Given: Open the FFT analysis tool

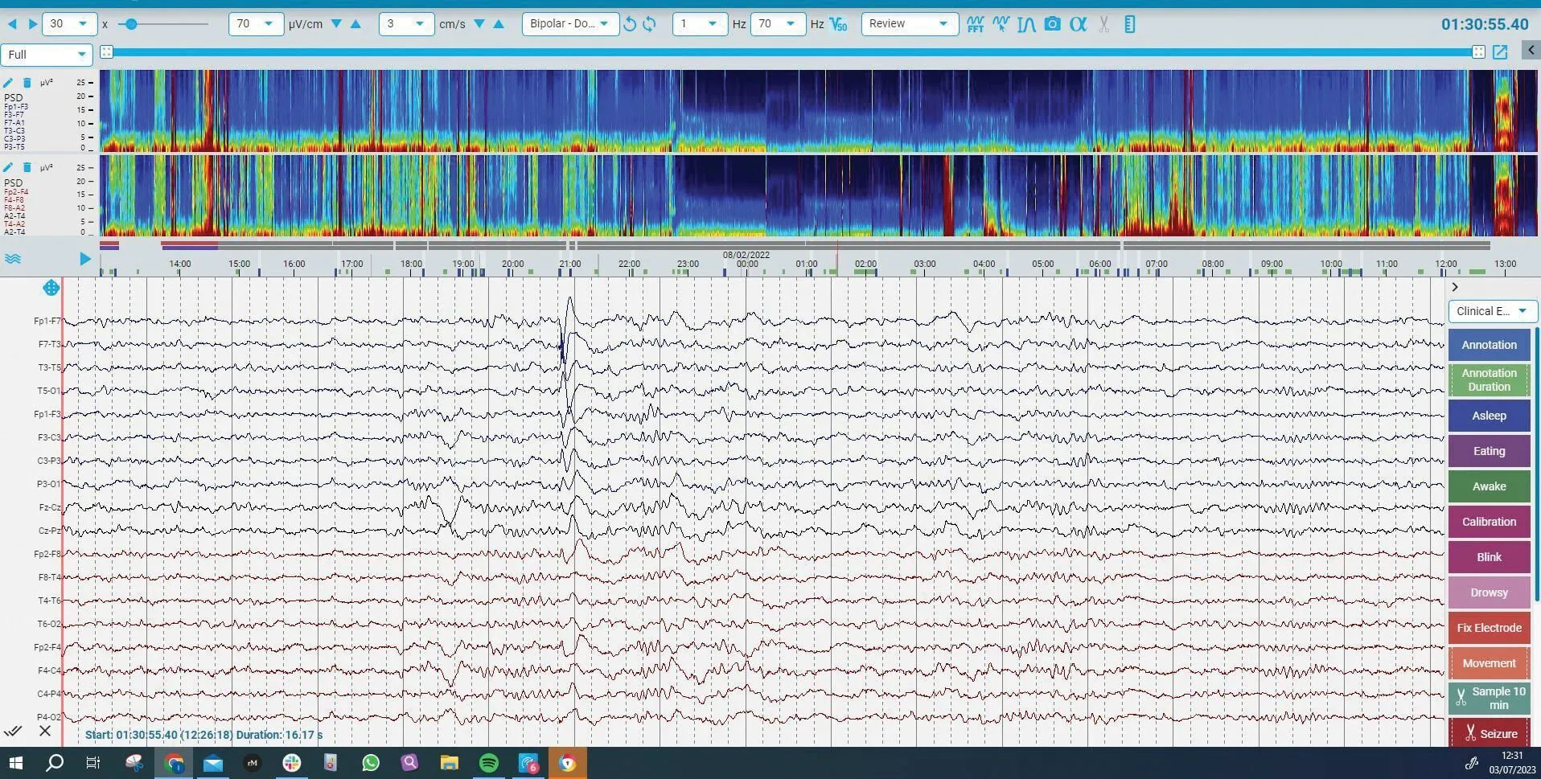Looking at the screenshot, I should (975, 24).
